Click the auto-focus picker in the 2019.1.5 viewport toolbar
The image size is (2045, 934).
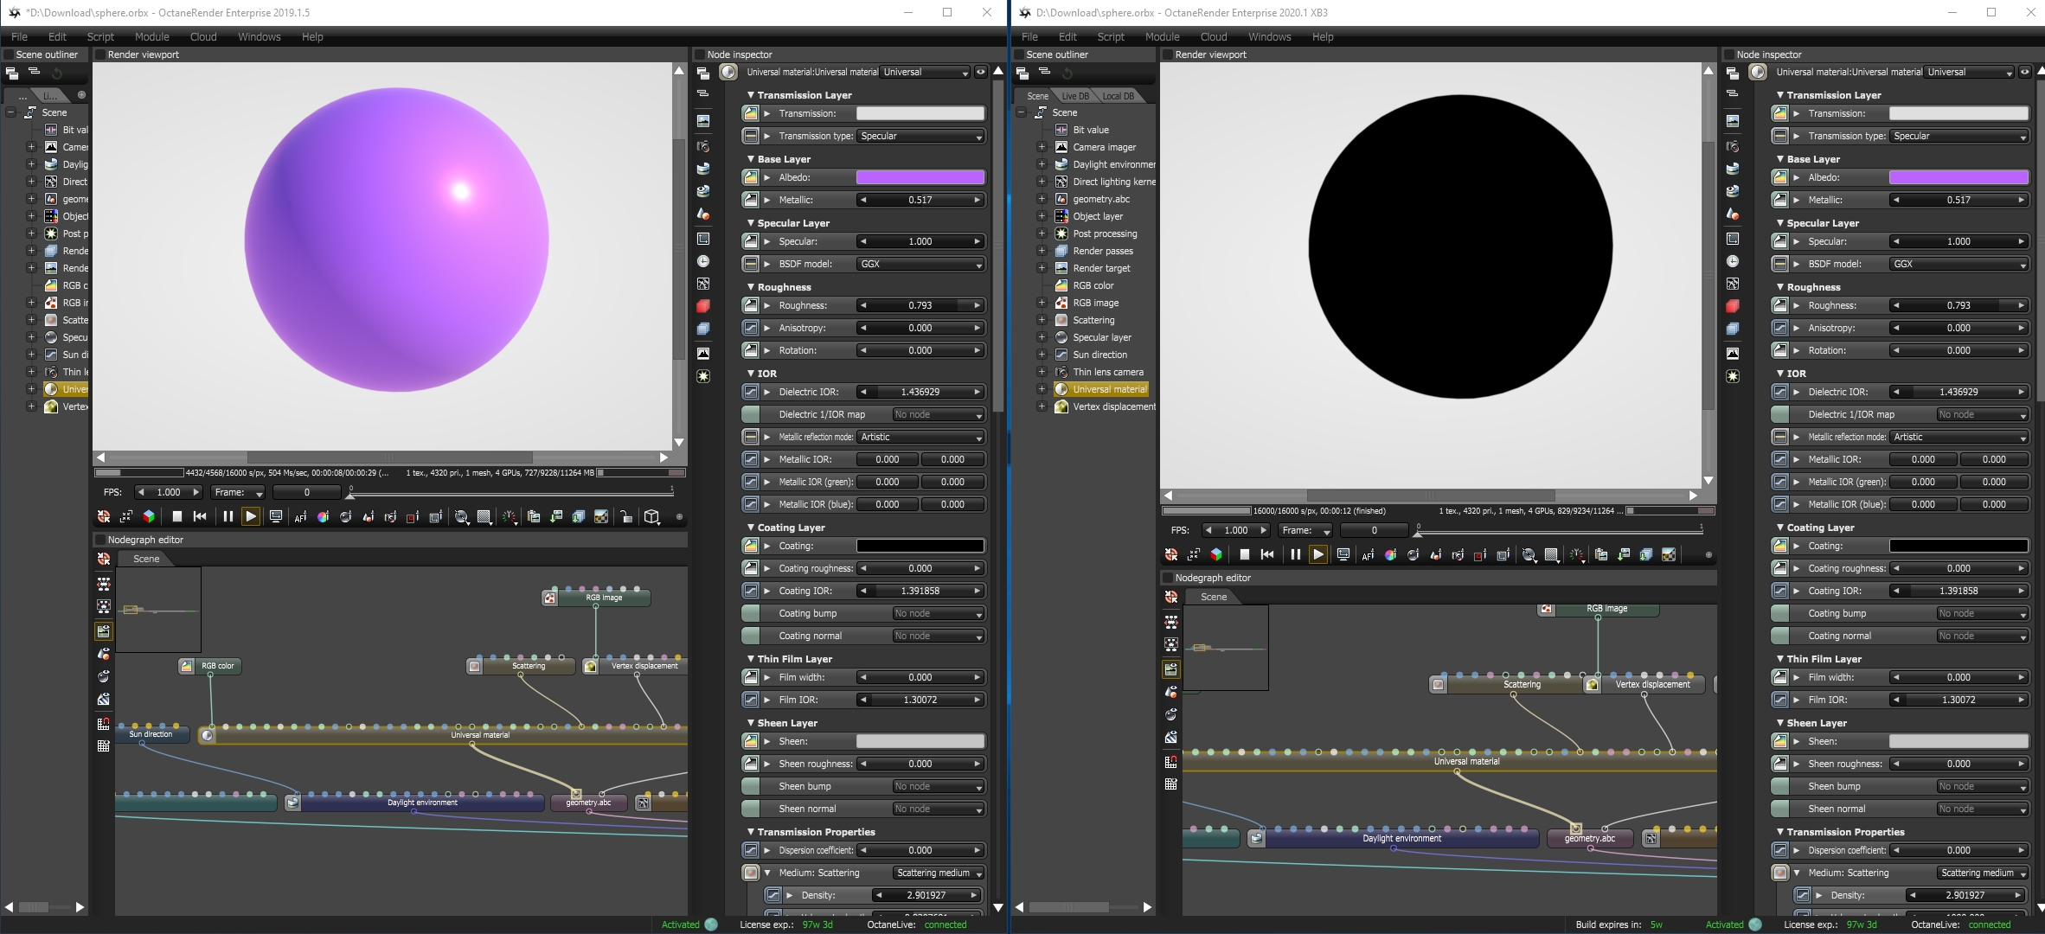[300, 517]
